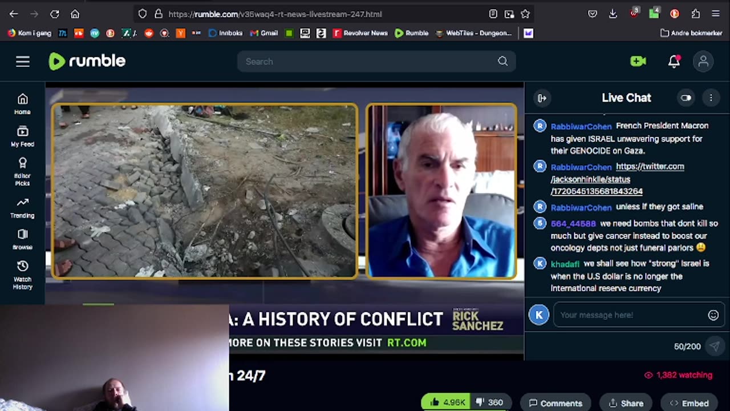730x411 pixels.
Task: Open Watch History in the sidebar
Action: coord(23,275)
